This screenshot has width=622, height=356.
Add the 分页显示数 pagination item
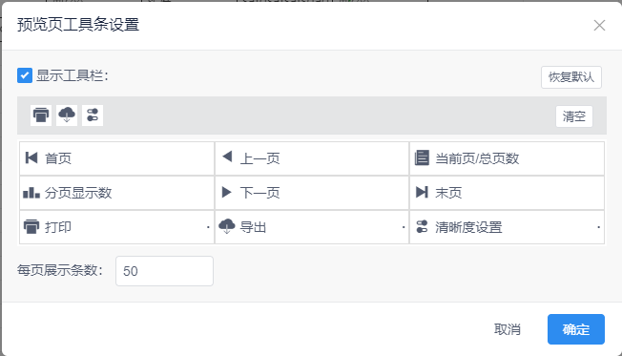pos(116,193)
